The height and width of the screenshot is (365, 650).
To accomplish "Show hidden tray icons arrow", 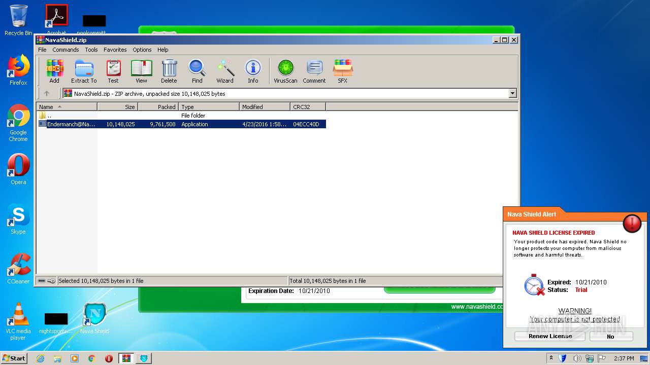I will coord(551,358).
